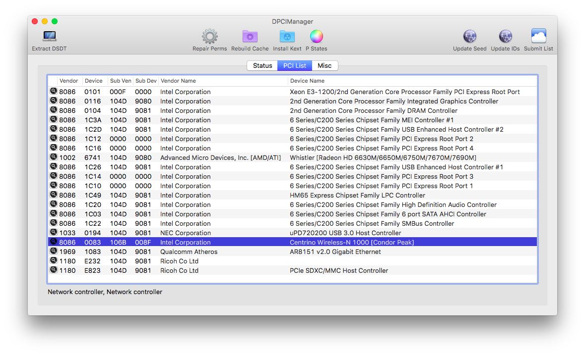Click device ID '6741' cell
585x355 pixels.
click(92, 158)
